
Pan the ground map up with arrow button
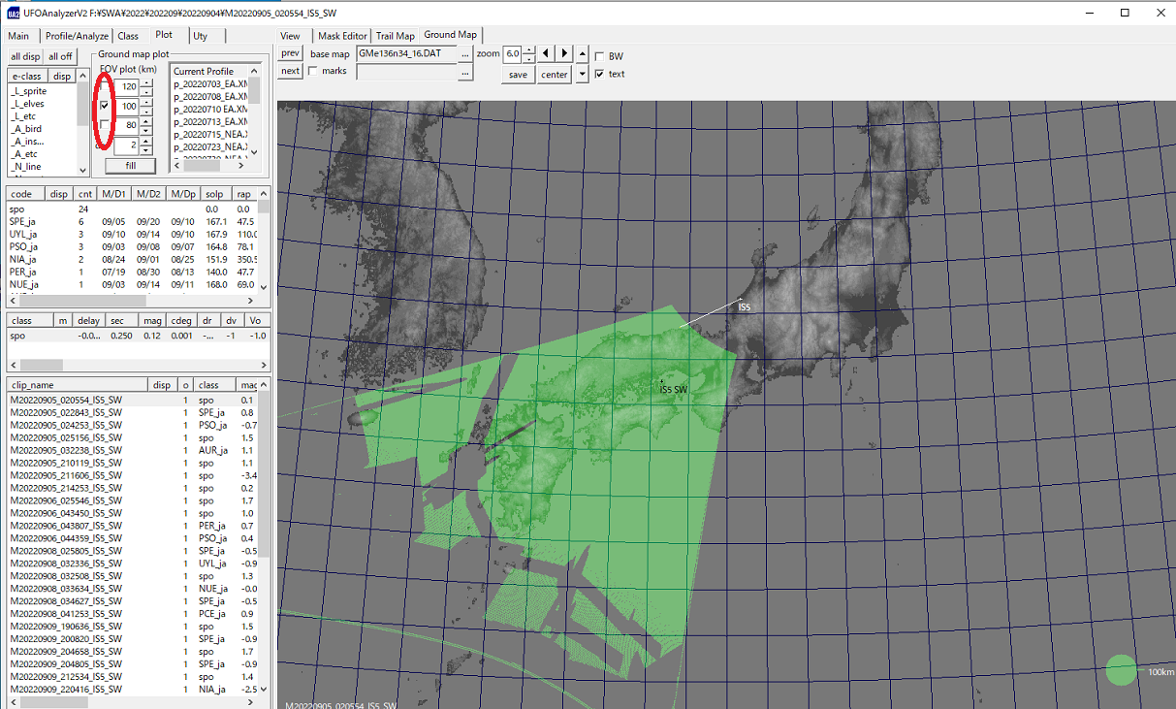click(x=582, y=53)
